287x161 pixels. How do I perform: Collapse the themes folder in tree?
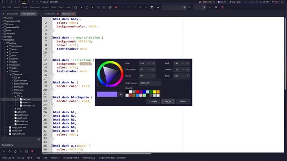pos(8,71)
